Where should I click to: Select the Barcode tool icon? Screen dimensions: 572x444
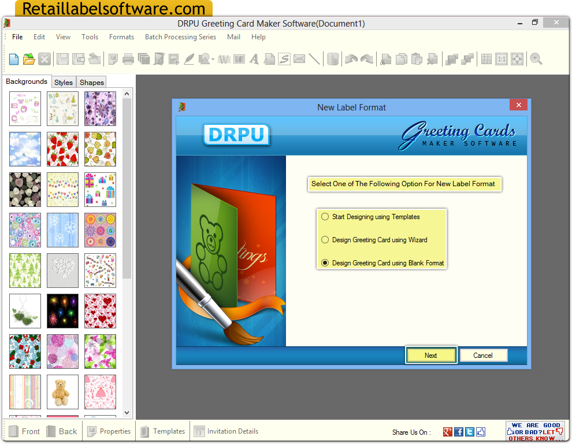tap(239, 59)
